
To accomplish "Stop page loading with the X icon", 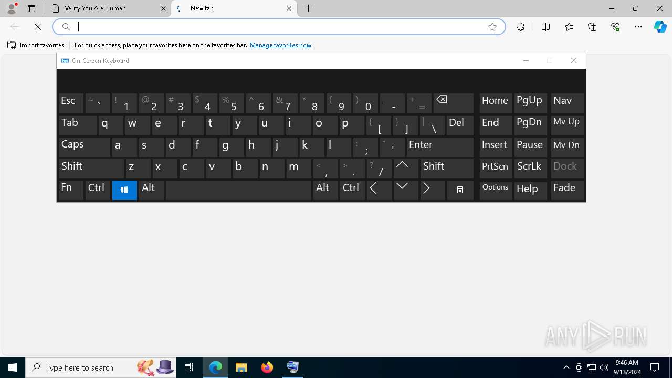I will pos(38,27).
